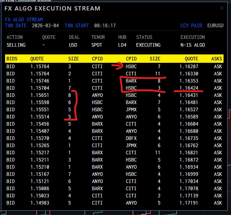Select the EURUSD currency pair value
The width and height of the screenshot is (231, 215).
215,26
